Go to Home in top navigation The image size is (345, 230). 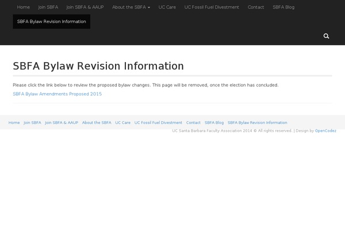click(24, 7)
